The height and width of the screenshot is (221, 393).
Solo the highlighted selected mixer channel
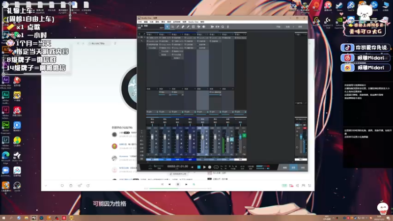coord(206,136)
